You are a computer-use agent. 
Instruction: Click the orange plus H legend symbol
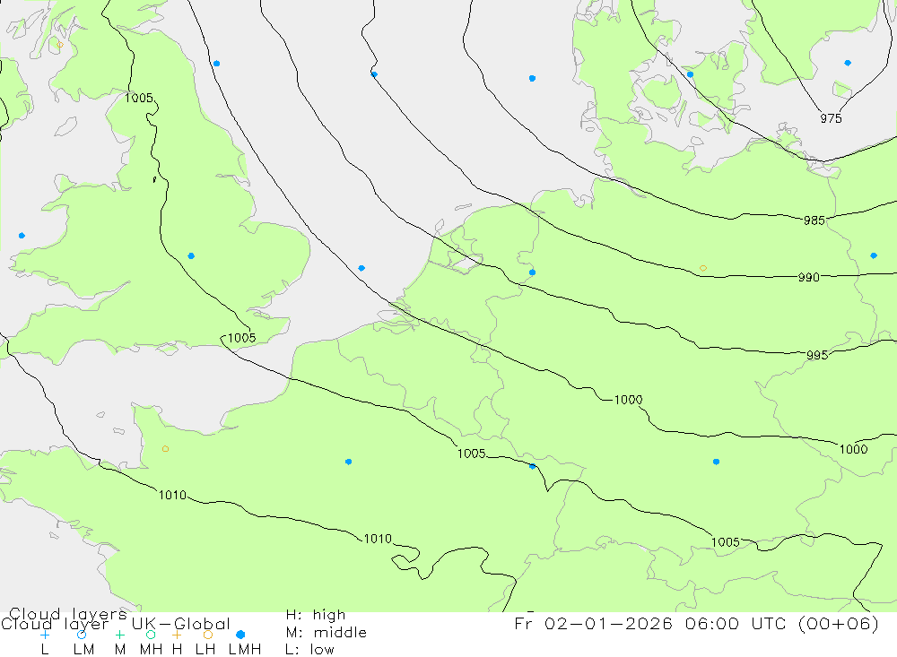177,635
